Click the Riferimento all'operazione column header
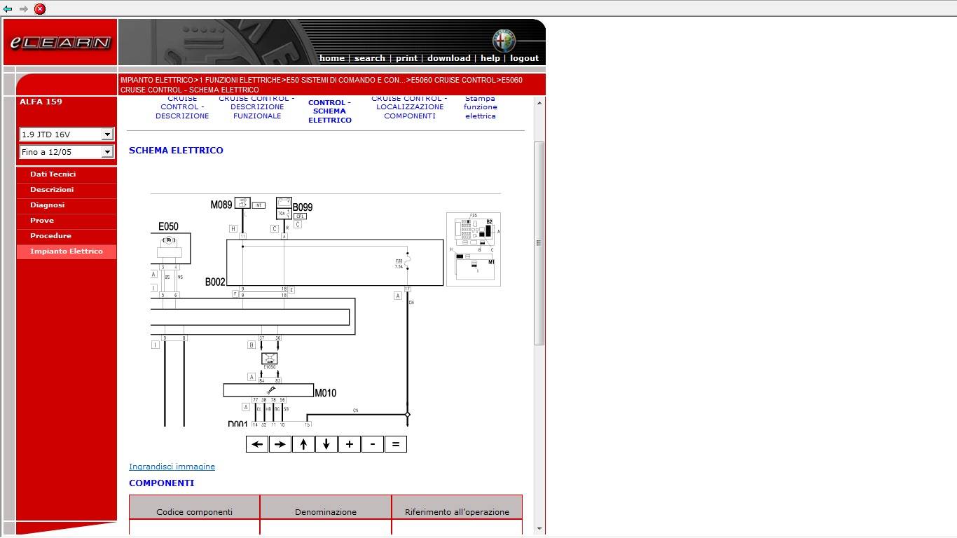Viewport: 957px width, 538px height. click(x=457, y=507)
